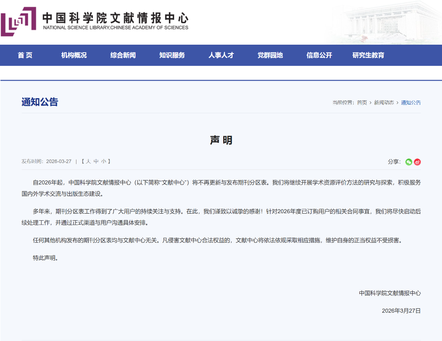Set font size to small (小)
The width and height of the screenshot is (442, 341).
coord(104,161)
